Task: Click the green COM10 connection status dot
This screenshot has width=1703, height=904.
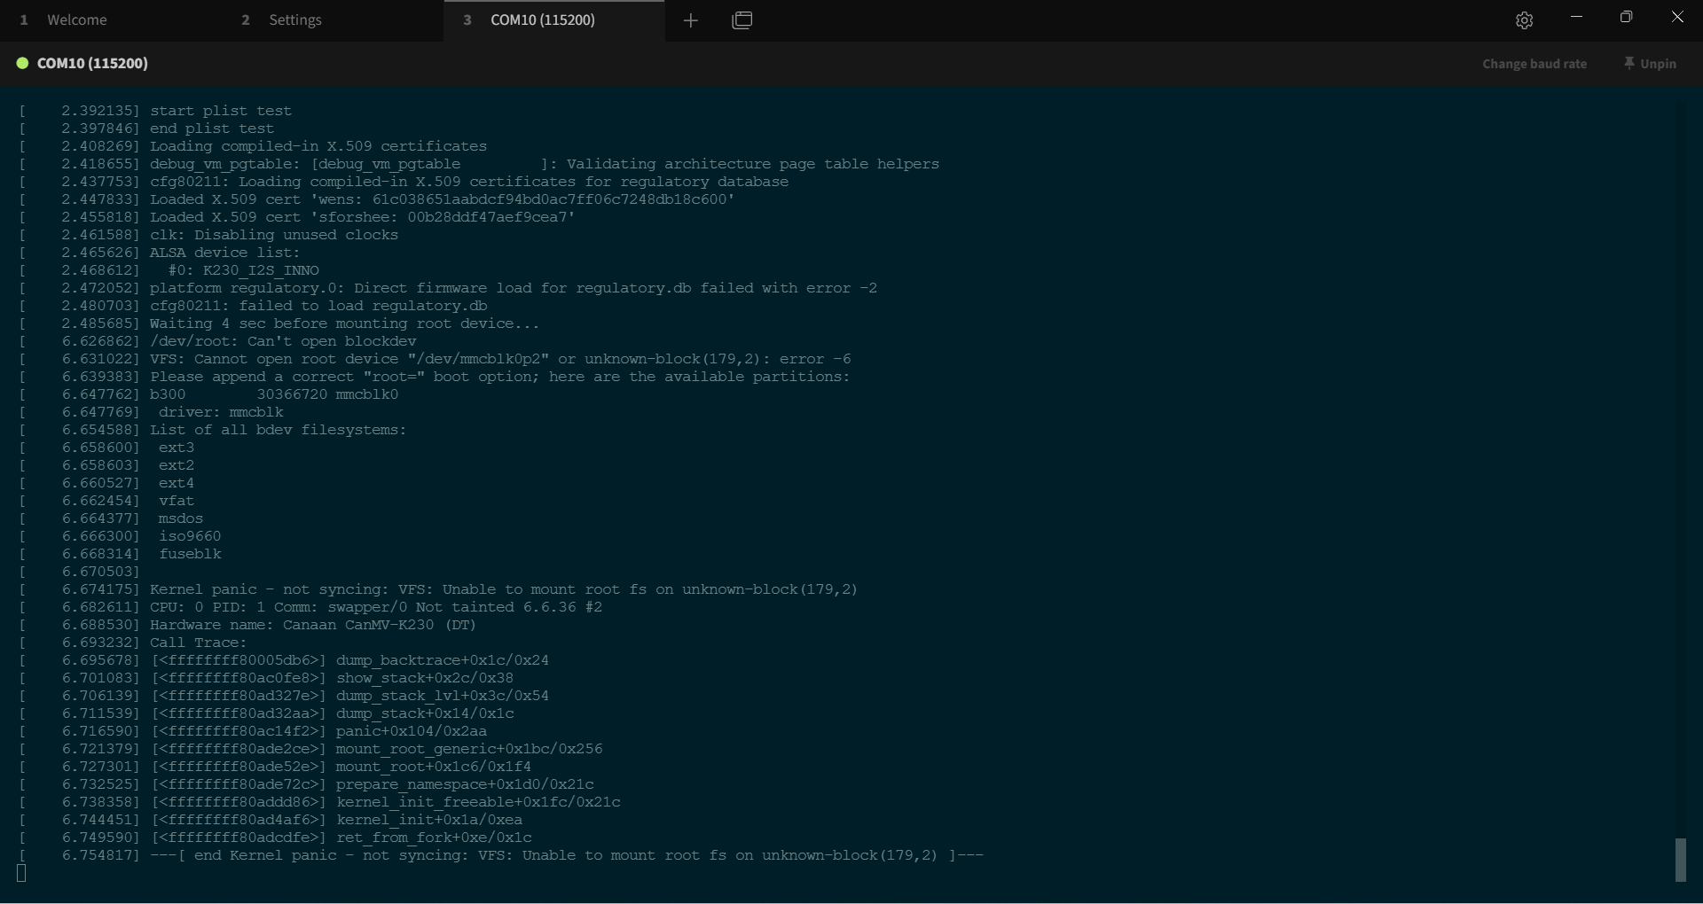Action: pyautogui.click(x=22, y=64)
